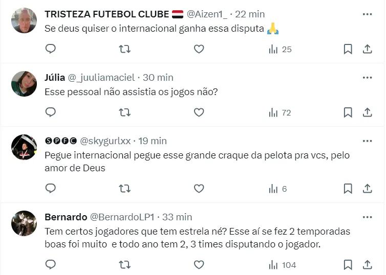View analytics showing 72 views
The height and width of the screenshot is (275, 386).
(280, 112)
